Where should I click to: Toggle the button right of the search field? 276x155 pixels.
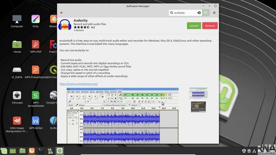[x=206, y=12]
